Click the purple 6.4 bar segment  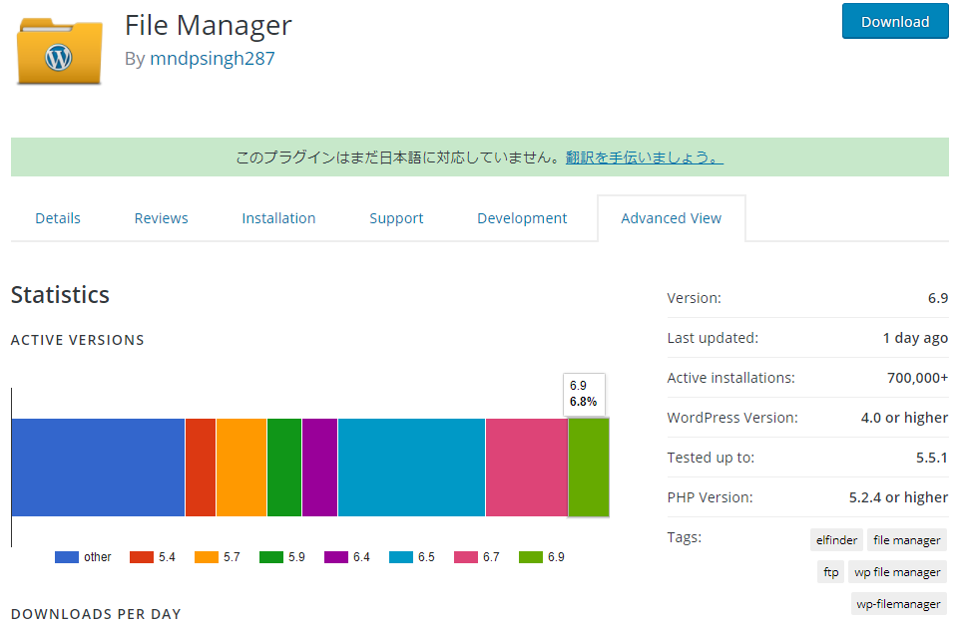(320, 468)
